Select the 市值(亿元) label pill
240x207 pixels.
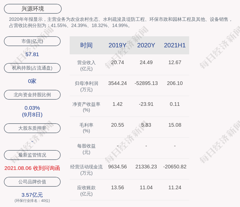[32, 41]
